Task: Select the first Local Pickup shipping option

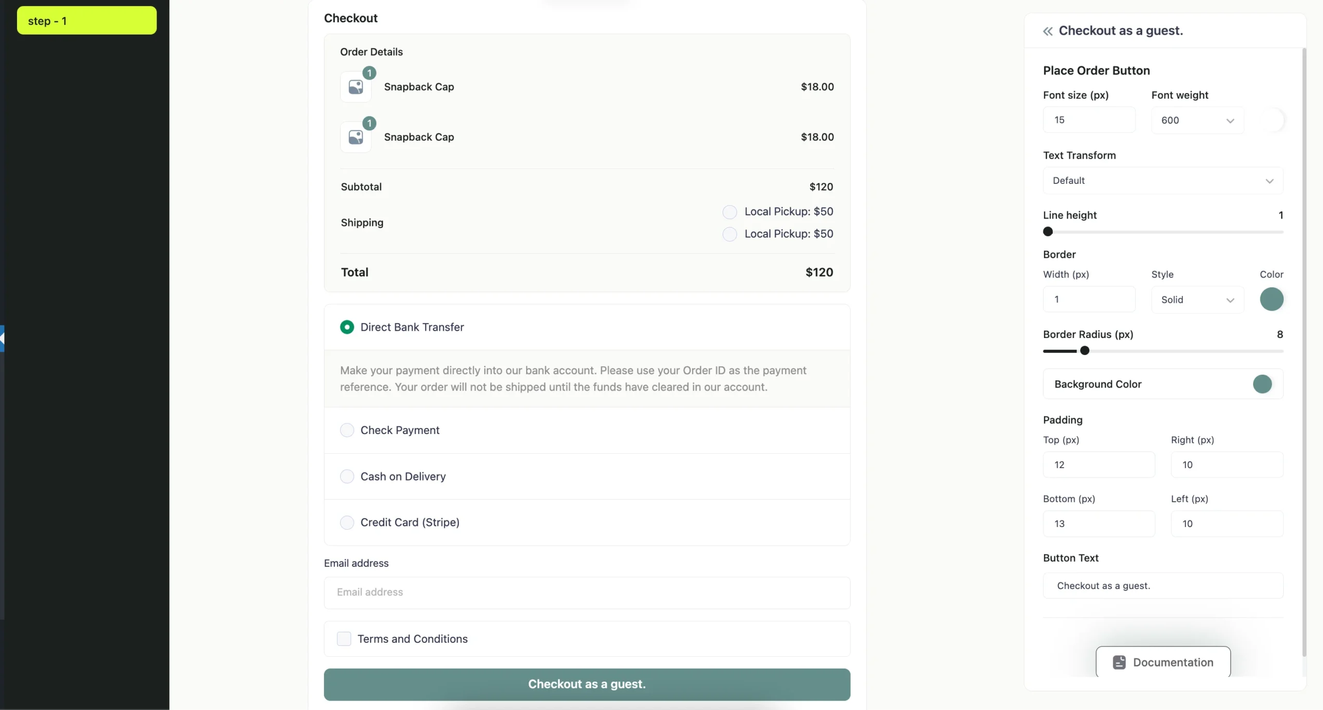Action: click(x=729, y=212)
